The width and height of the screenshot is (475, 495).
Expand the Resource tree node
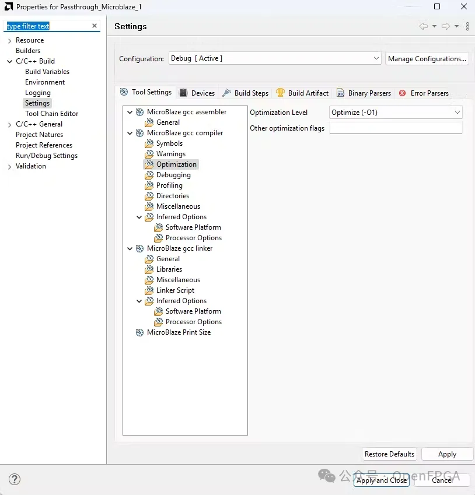click(x=9, y=41)
